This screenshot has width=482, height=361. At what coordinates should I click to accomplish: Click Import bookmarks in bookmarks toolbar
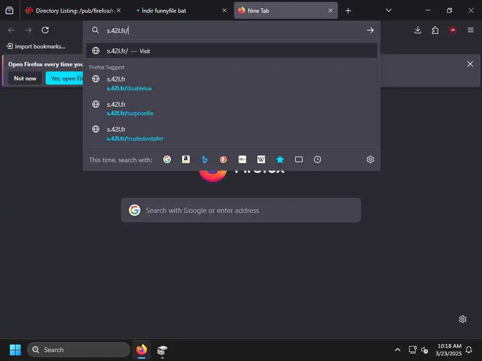point(36,47)
